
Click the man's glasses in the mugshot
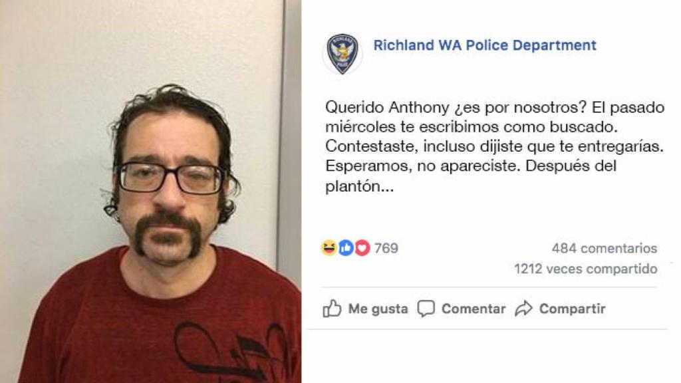(x=171, y=178)
